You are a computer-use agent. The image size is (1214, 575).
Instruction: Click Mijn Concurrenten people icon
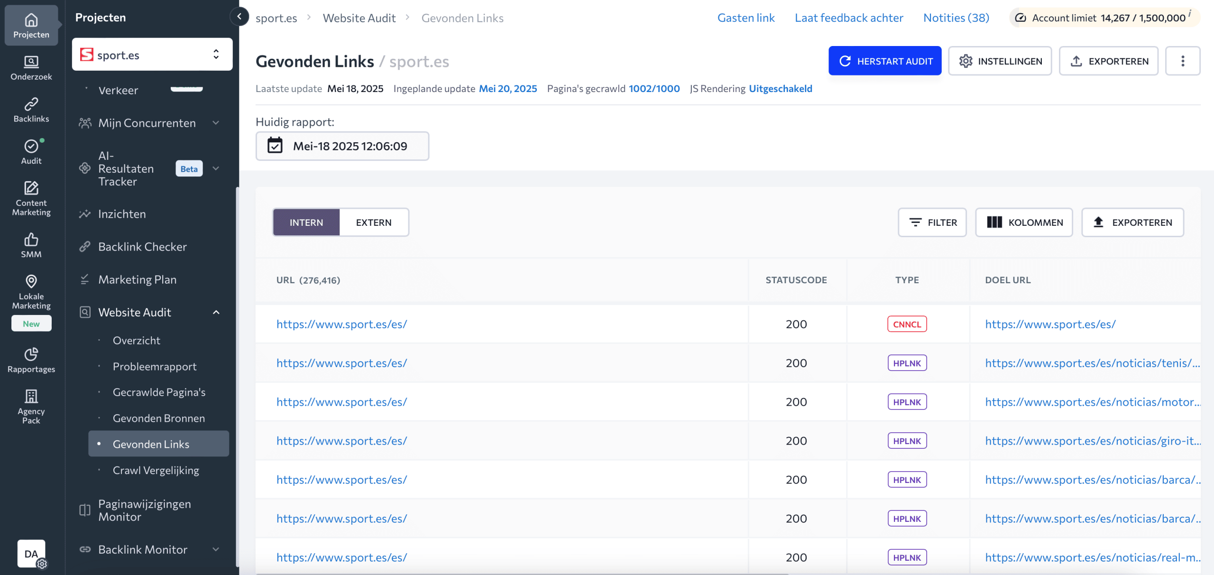85,123
